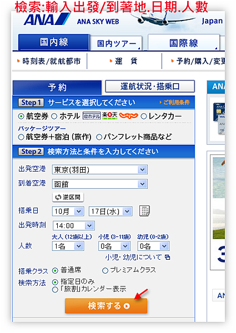
Task: Click the 旅ホテル logo icon
Action: (x=92, y=116)
